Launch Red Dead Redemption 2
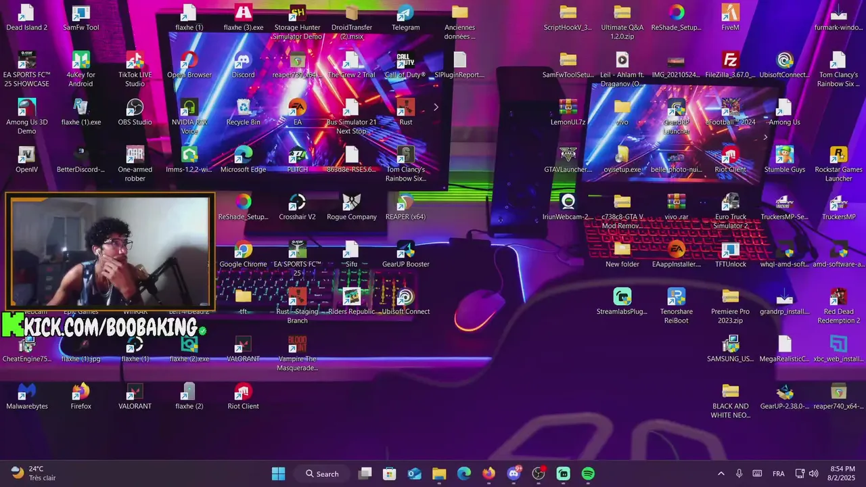The image size is (866, 487). click(x=839, y=306)
